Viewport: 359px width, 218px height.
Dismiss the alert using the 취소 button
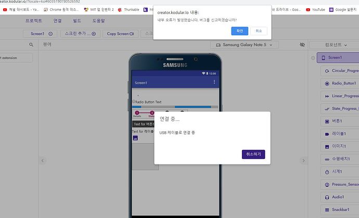[x=259, y=31]
